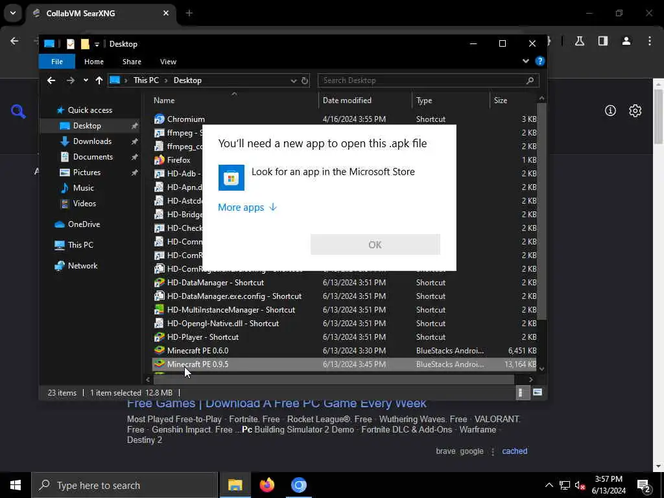
Task: Click the OK button in dialog
Action: click(375, 244)
